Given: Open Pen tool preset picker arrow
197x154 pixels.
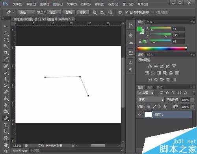Looking at the screenshot, I should pyautogui.click(x=14, y=13).
